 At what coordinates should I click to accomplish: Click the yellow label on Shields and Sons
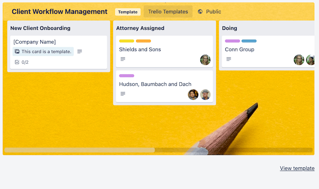coord(127,41)
